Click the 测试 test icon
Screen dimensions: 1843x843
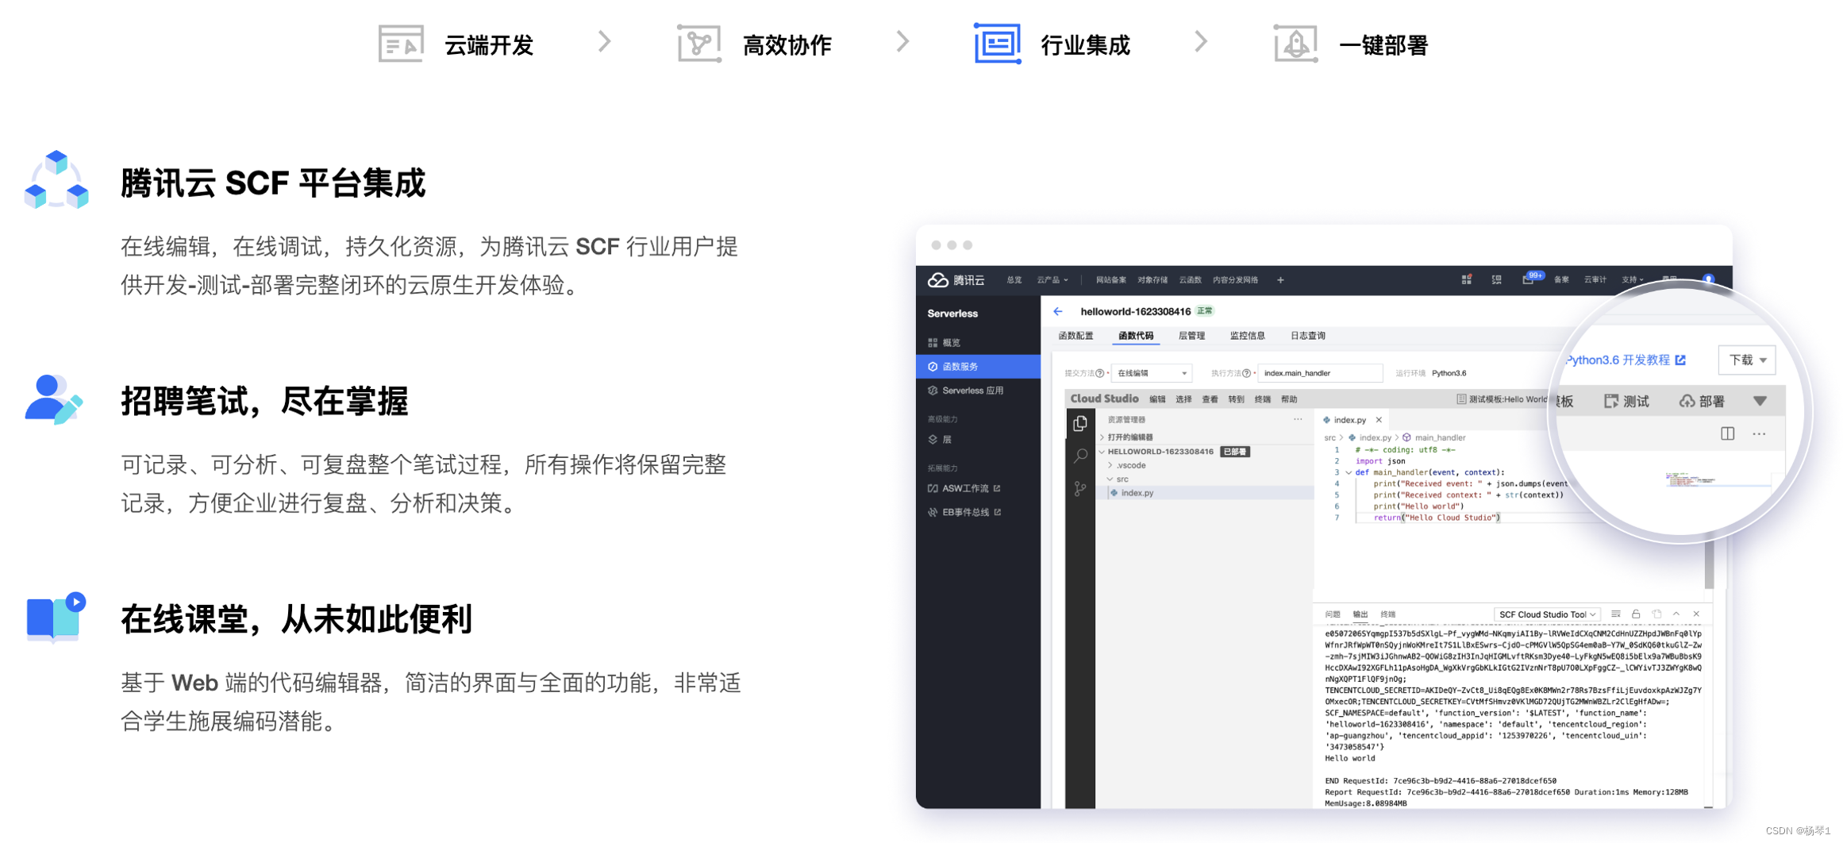point(1612,402)
